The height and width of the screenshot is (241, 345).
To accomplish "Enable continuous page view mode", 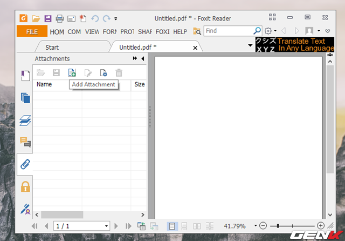I will click(x=184, y=226).
